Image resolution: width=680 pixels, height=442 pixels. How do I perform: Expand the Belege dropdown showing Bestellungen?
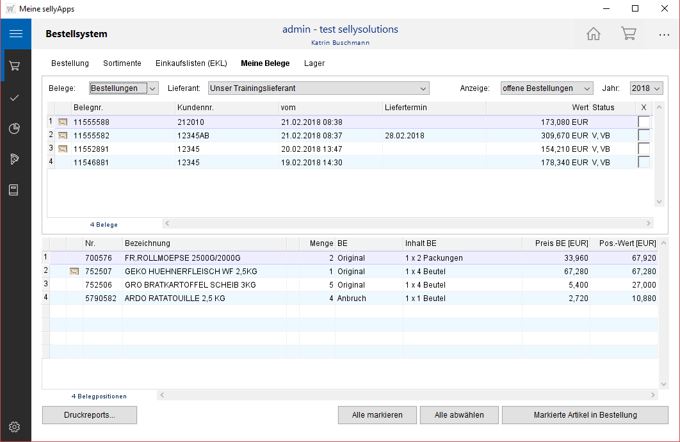tap(124, 88)
